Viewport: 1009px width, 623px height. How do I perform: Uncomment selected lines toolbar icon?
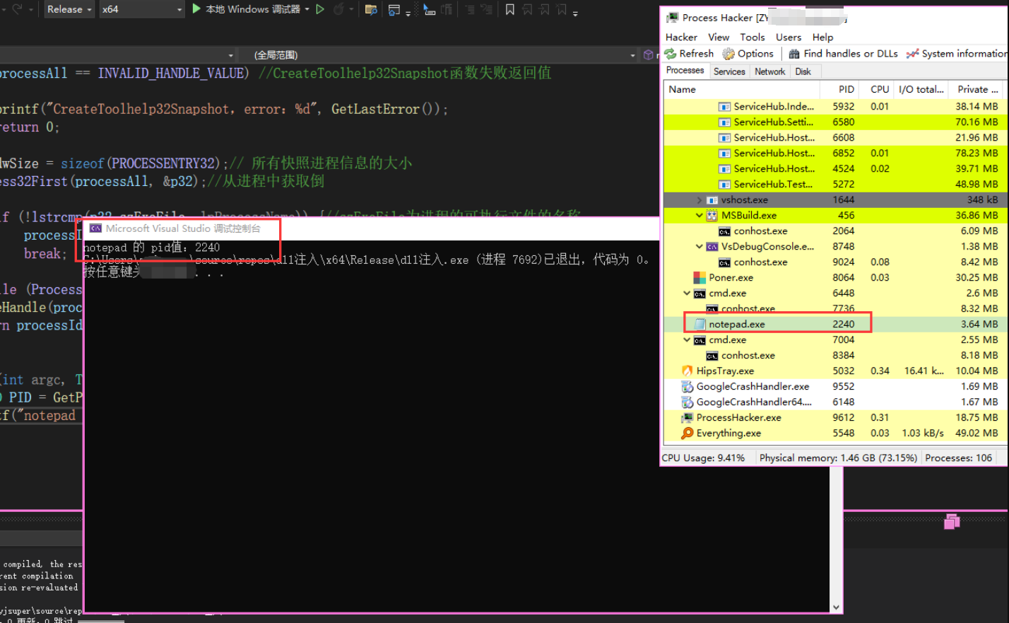click(x=487, y=9)
